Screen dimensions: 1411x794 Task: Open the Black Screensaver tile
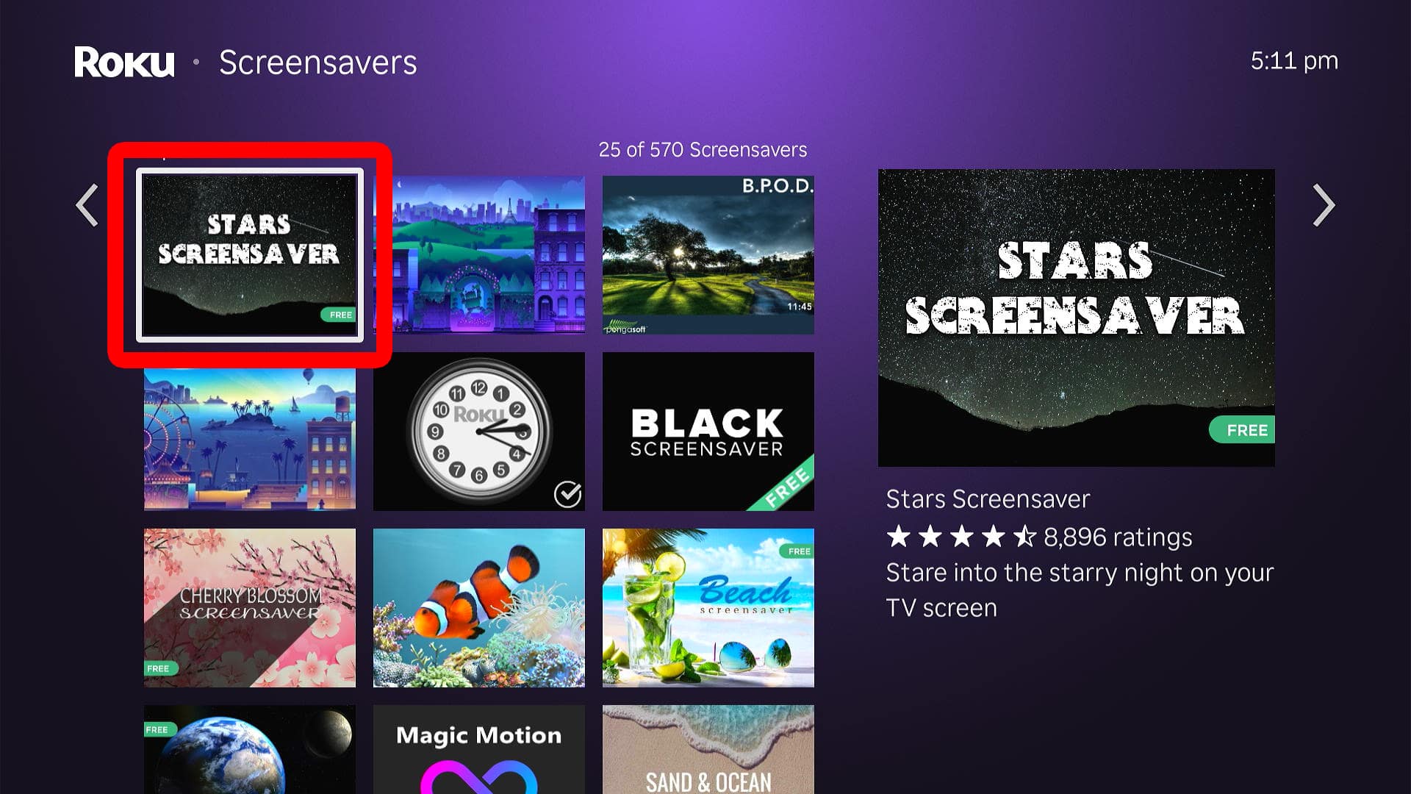708,432
